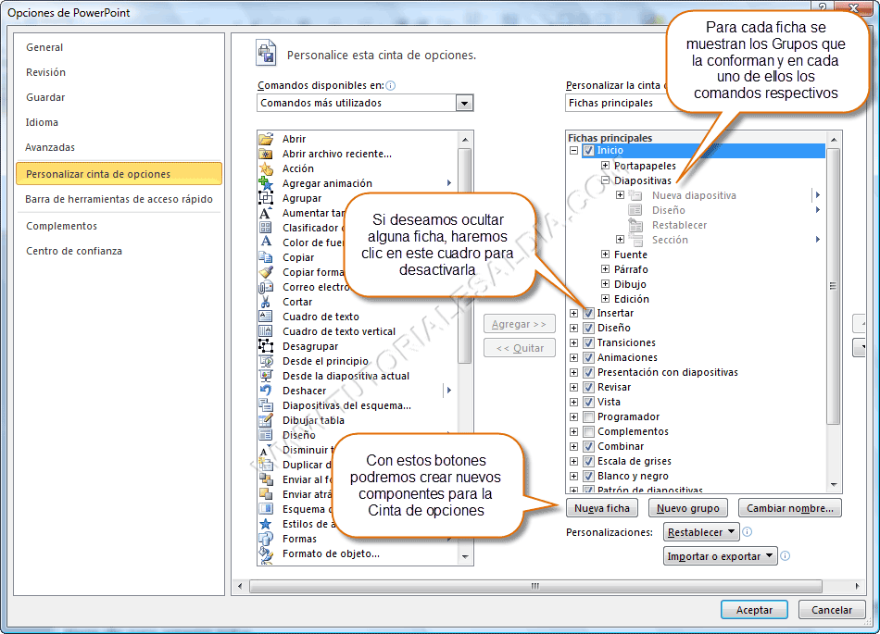The width and height of the screenshot is (880, 634).
Task: Click the Aumentar tamaño de fuente icon
Action: [x=266, y=213]
